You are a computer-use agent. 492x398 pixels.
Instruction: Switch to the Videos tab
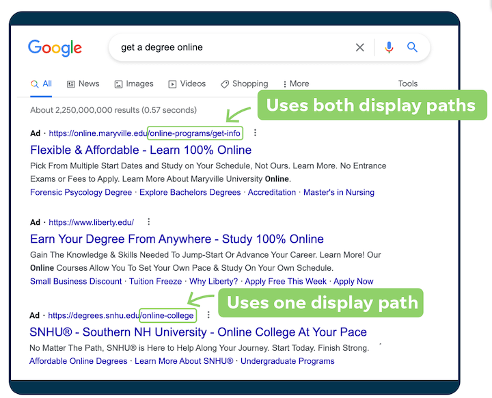pos(187,84)
